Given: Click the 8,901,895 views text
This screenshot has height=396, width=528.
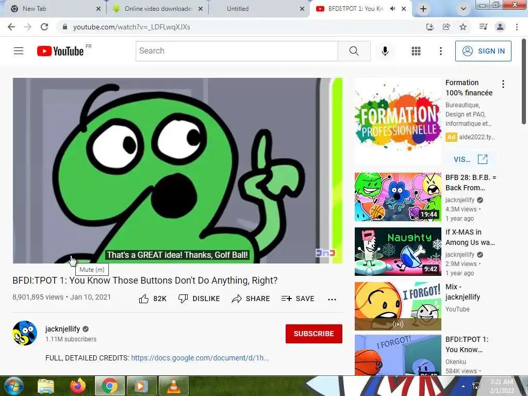Looking at the screenshot, I should 38,297.
